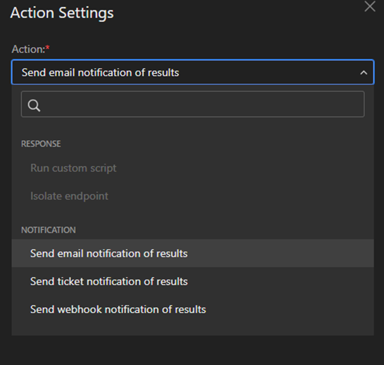Click the red required asterisk by Action

click(48, 48)
